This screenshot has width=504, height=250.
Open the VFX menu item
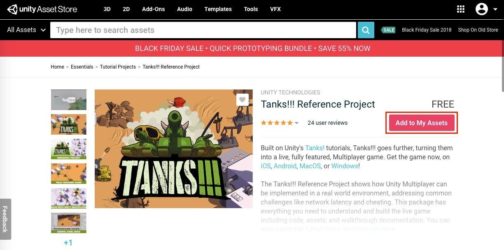click(275, 9)
